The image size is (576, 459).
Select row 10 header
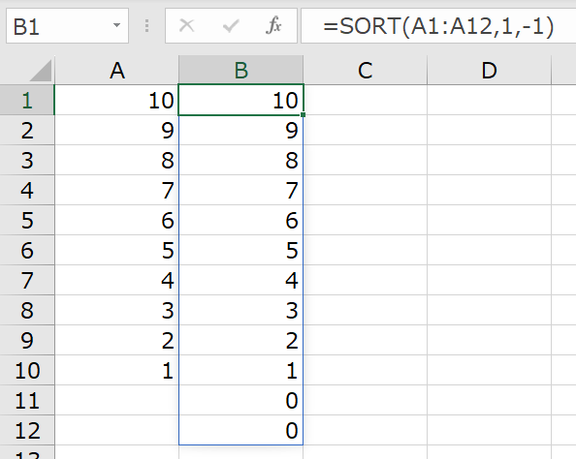pyautogui.click(x=27, y=370)
